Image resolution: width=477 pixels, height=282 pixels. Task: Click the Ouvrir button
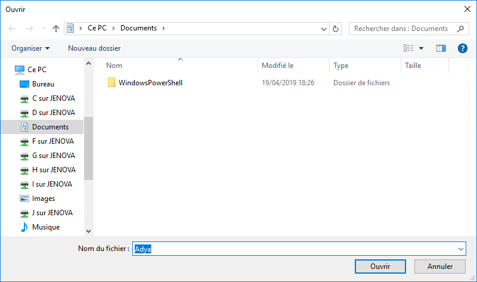point(380,266)
